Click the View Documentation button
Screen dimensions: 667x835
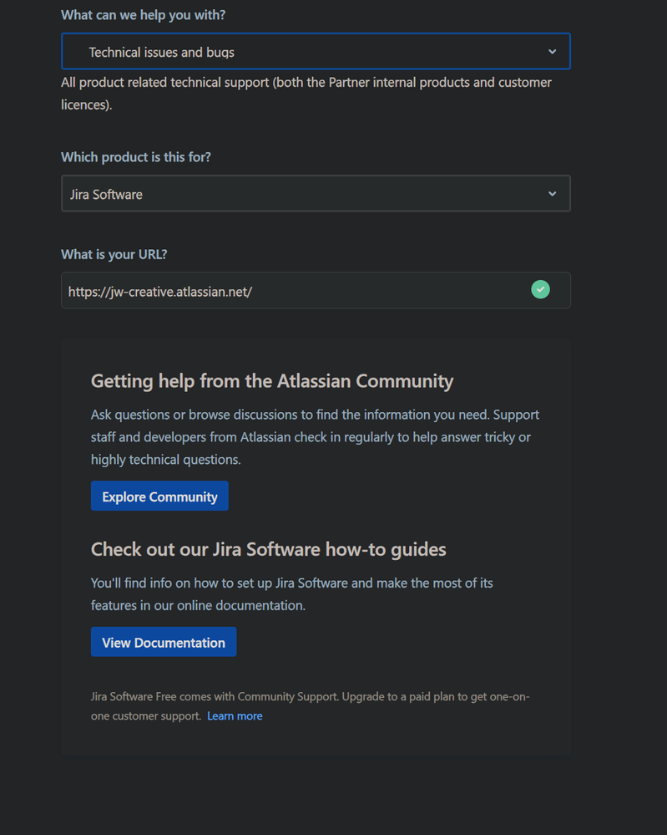pyautogui.click(x=164, y=642)
